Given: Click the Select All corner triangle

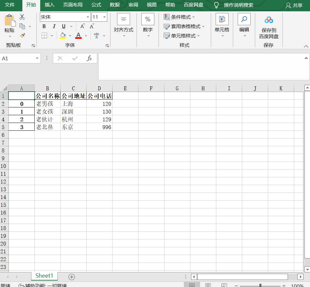Looking at the screenshot, I should [4, 88].
